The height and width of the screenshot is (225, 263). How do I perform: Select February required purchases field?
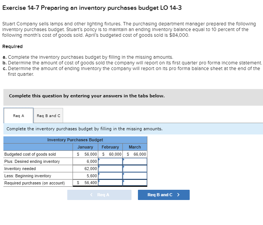coord(110,183)
